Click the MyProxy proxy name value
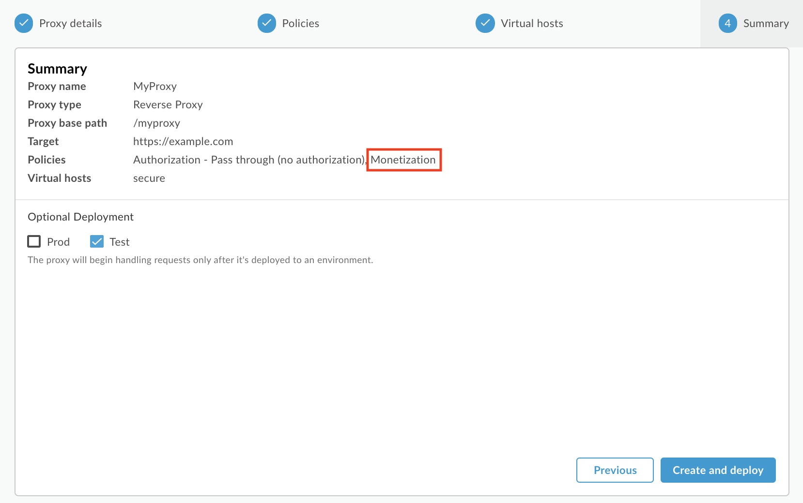Image resolution: width=803 pixels, height=503 pixels. tap(155, 86)
